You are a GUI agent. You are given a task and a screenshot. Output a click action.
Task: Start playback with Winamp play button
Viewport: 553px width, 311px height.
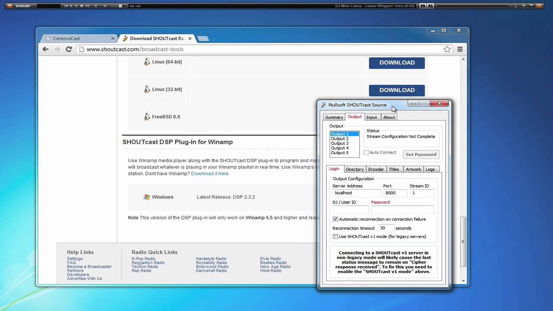71,6
